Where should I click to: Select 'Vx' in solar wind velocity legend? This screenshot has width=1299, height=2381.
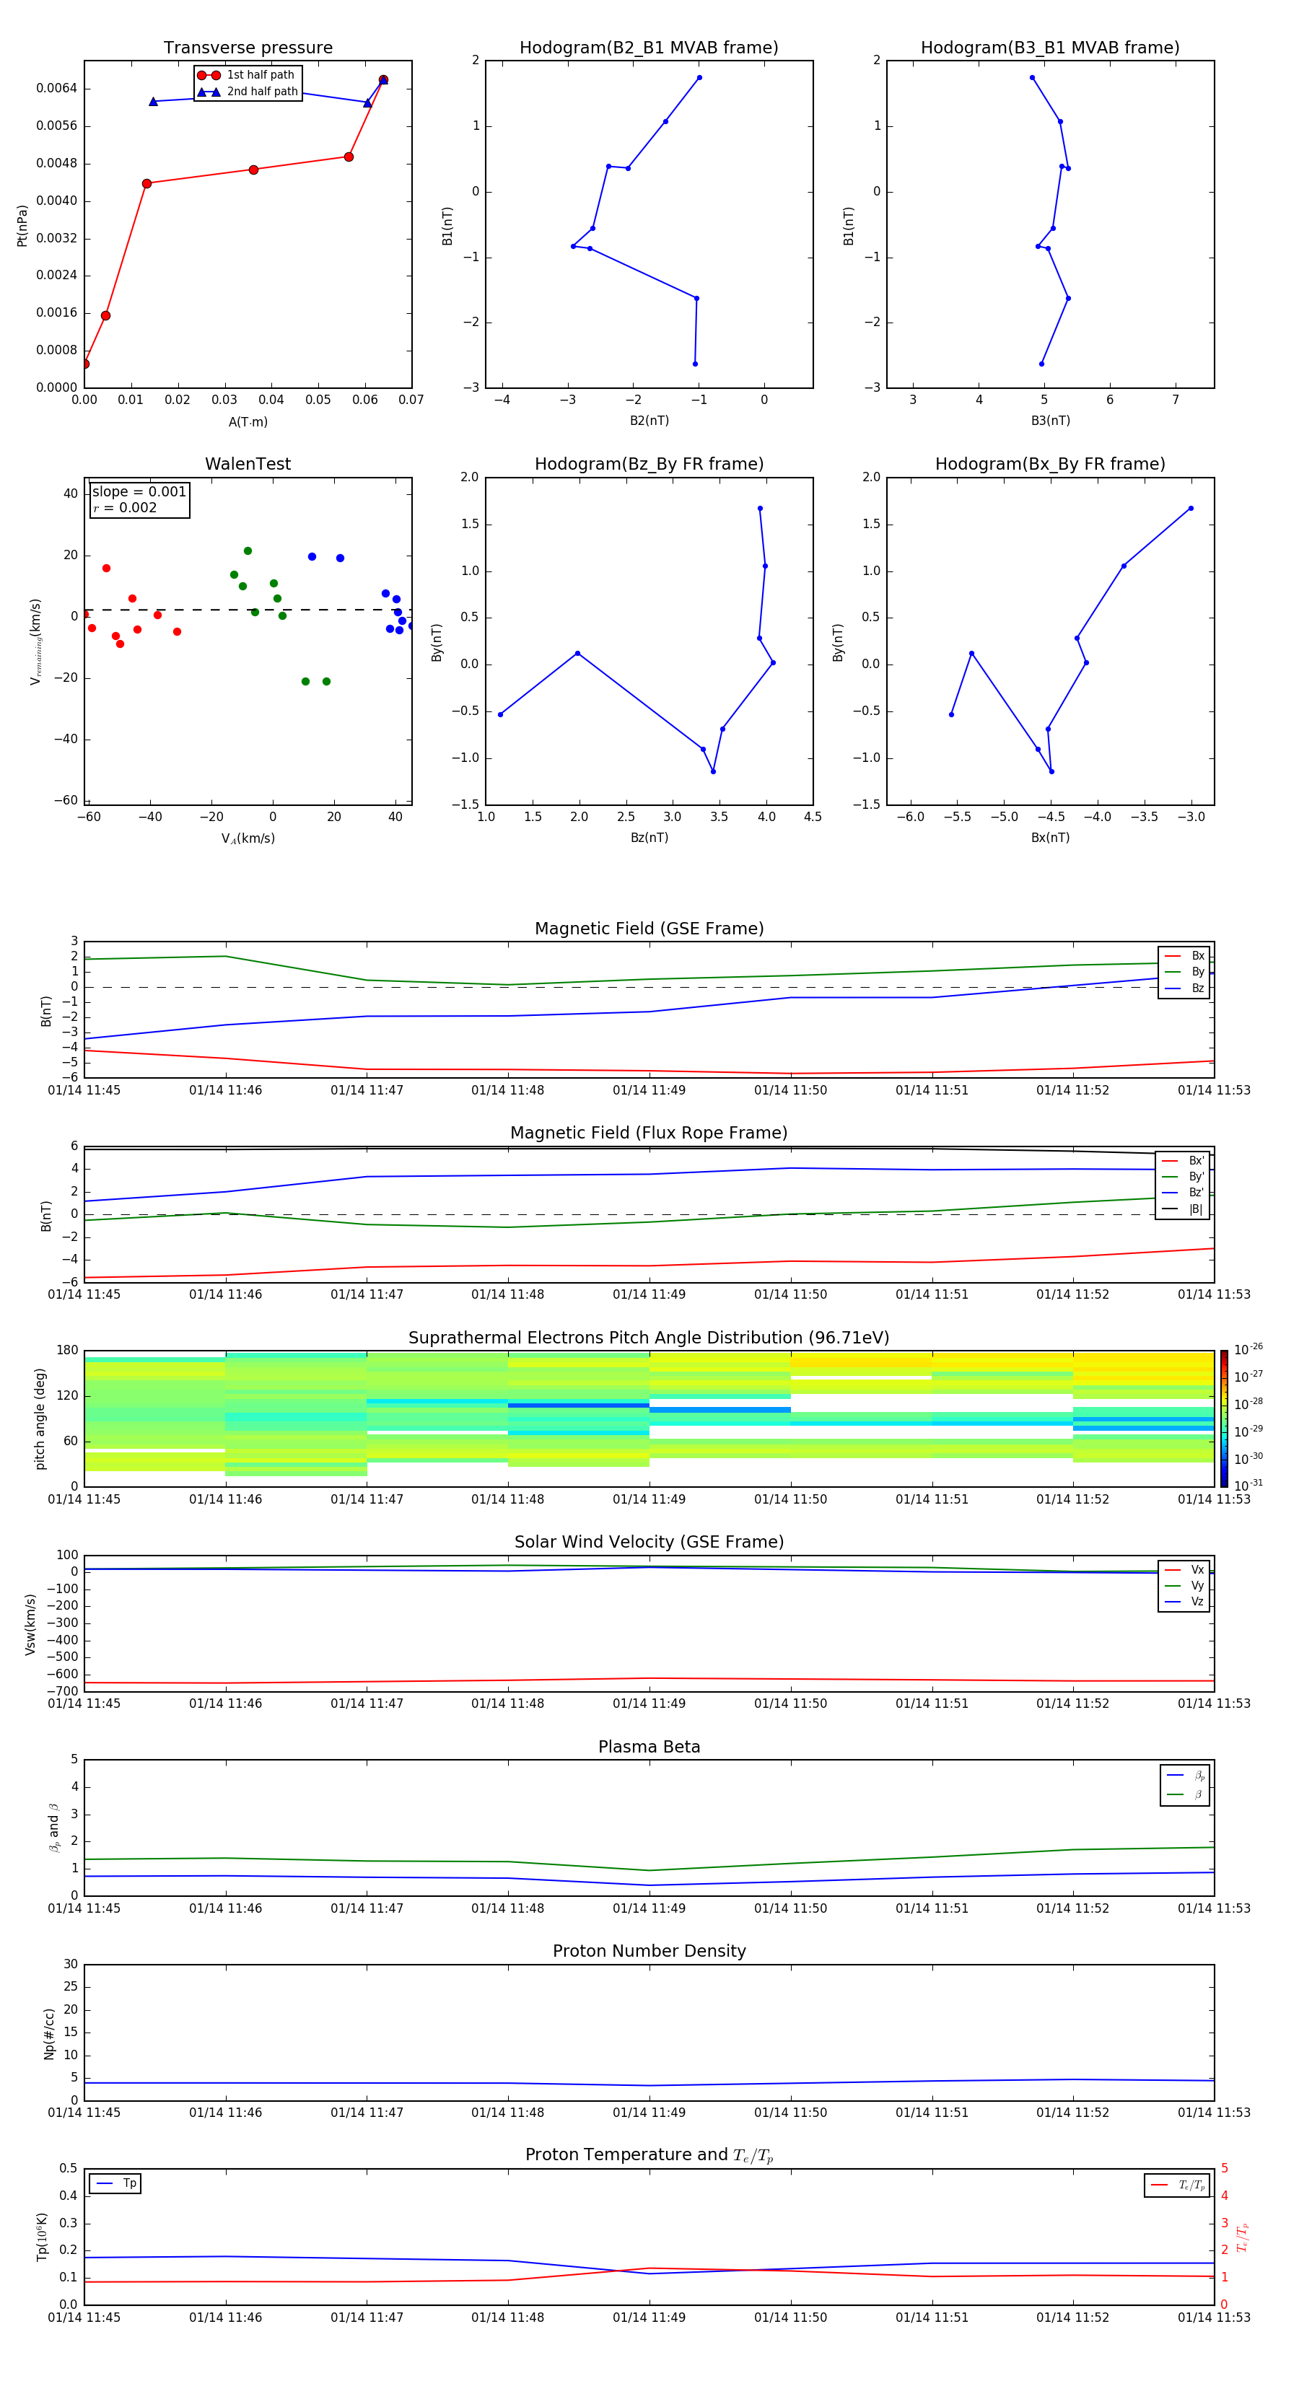click(1184, 1569)
